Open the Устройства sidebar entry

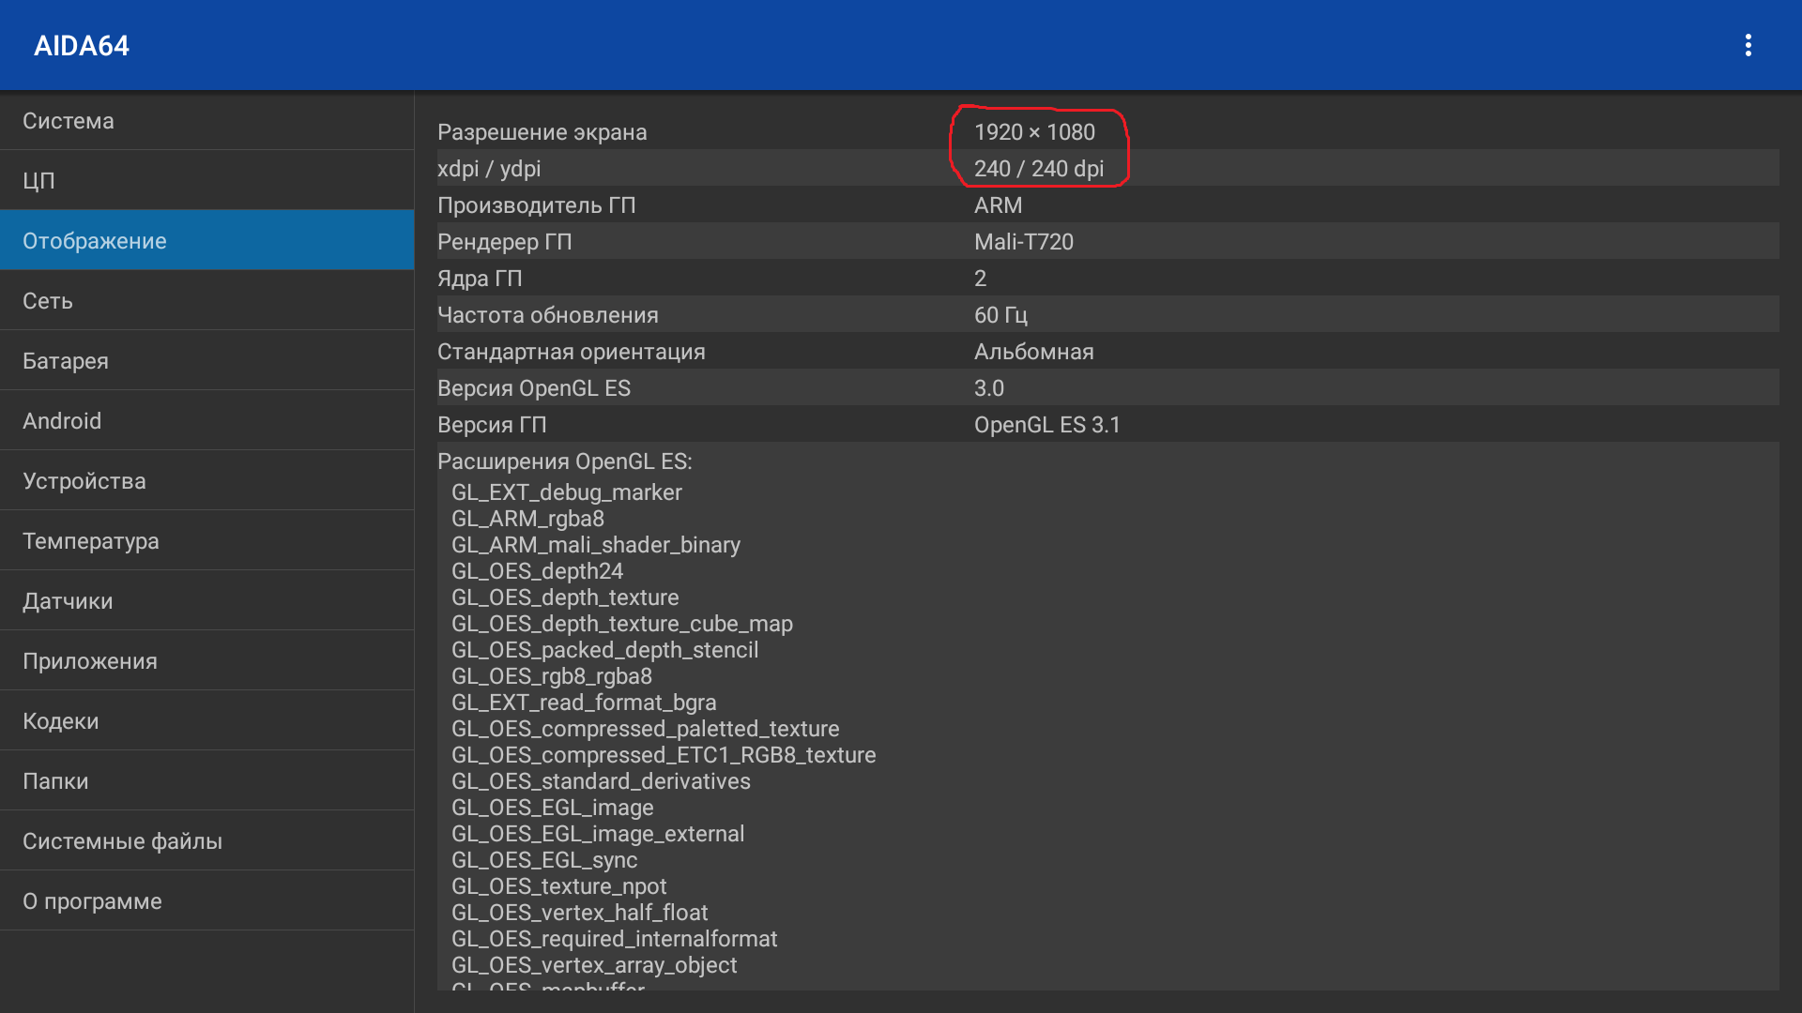[206, 481]
